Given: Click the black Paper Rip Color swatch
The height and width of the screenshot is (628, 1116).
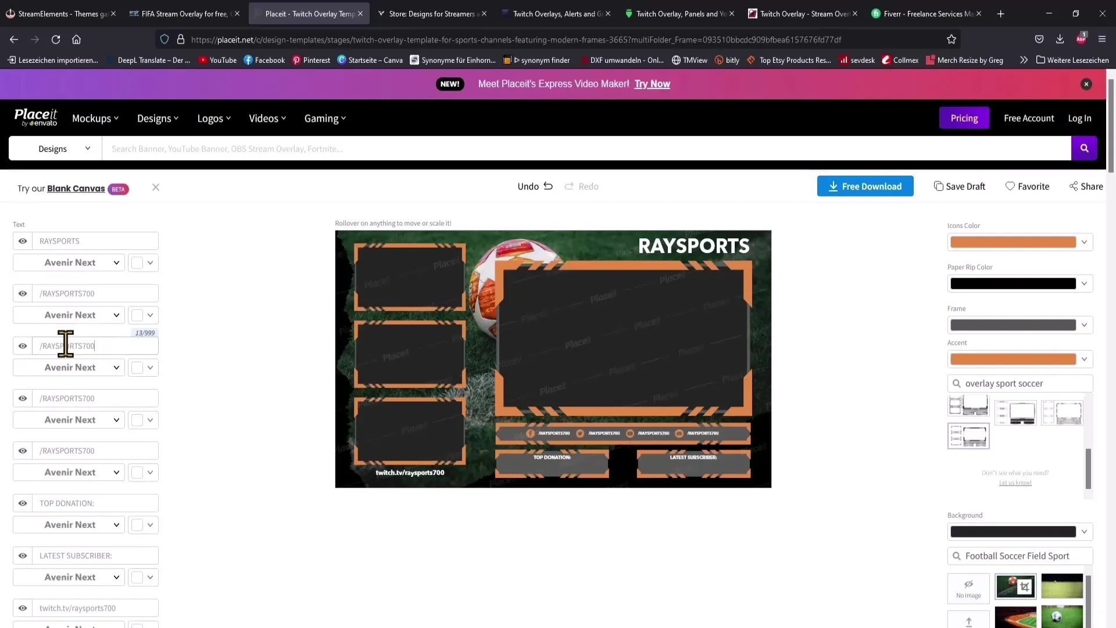Looking at the screenshot, I should 1013,283.
